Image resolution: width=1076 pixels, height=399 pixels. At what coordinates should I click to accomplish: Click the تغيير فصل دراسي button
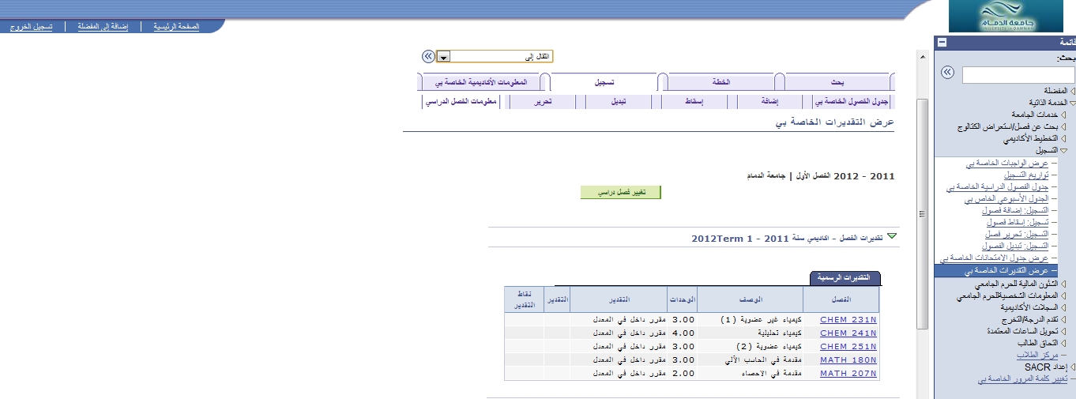(620, 193)
